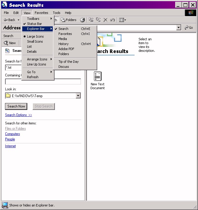Expand the Explorer Bar submenu
The height and width of the screenshot is (210, 198).
[38, 29]
